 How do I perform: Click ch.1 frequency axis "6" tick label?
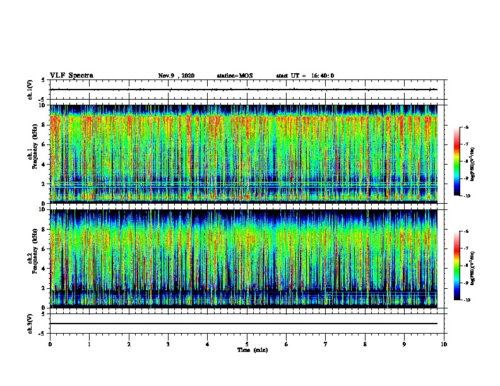point(44,144)
